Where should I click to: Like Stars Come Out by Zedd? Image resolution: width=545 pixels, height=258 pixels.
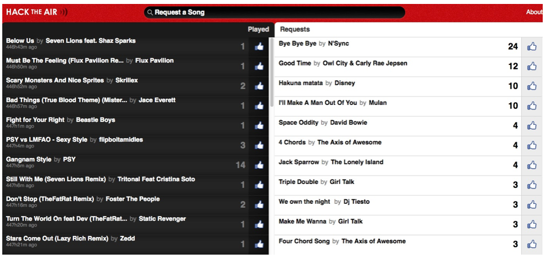click(x=259, y=244)
